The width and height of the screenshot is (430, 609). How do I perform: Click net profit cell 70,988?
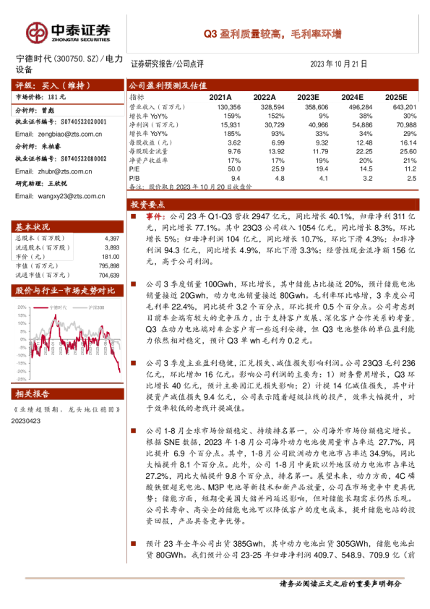[x=406, y=125]
